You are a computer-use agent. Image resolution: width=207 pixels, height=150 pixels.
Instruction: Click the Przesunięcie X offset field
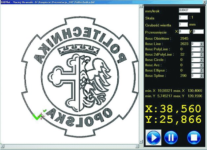pos(184,32)
